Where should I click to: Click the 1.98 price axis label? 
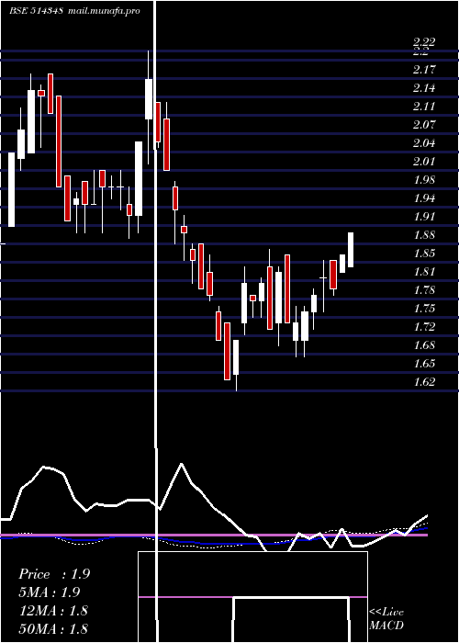pyautogui.click(x=424, y=180)
